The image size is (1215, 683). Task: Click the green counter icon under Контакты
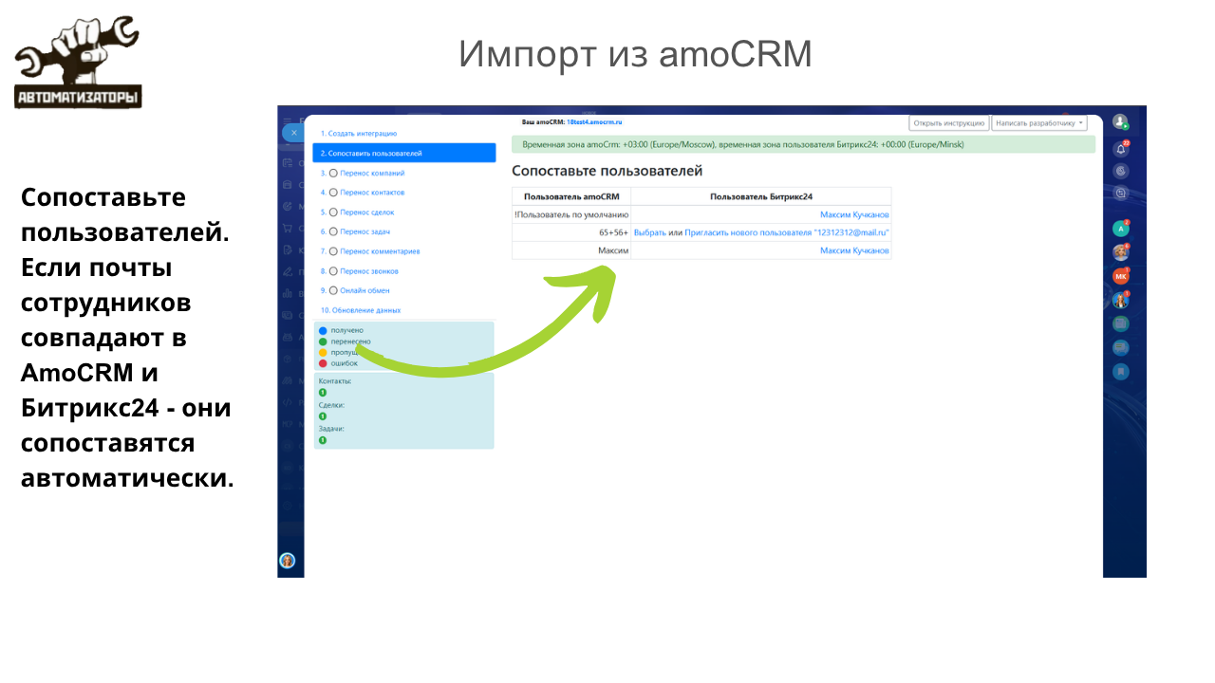pyautogui.click(x=323, y=393)
